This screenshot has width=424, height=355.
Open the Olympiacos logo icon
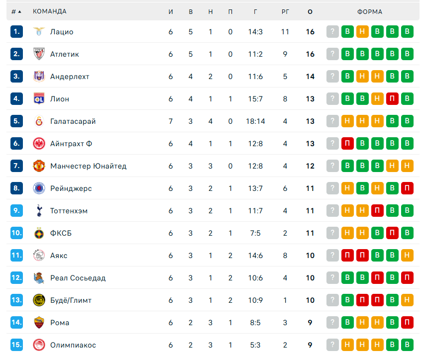39,345
